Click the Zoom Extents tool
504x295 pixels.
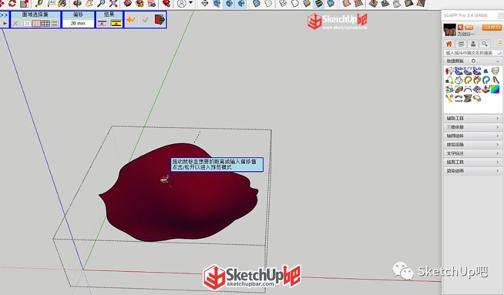113,3
